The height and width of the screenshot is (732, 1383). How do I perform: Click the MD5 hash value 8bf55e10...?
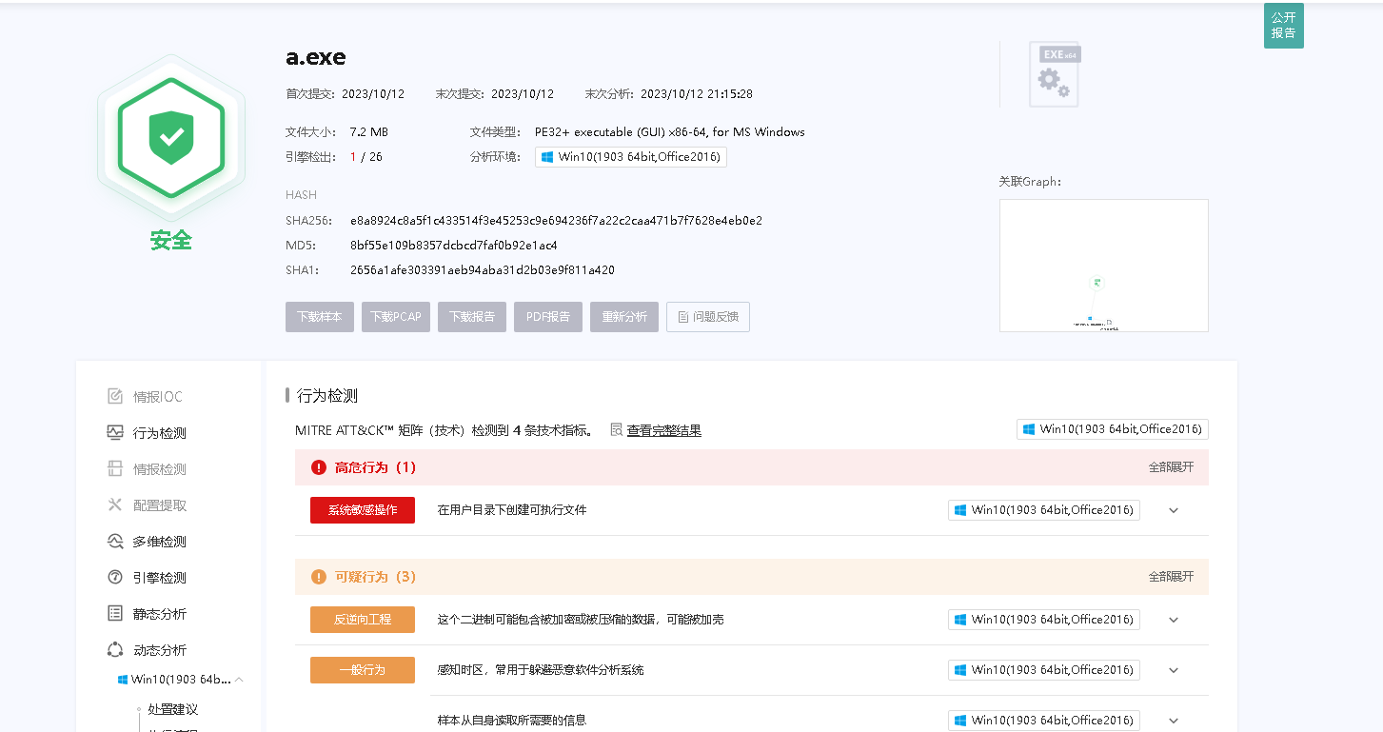(x=454, y=246)
